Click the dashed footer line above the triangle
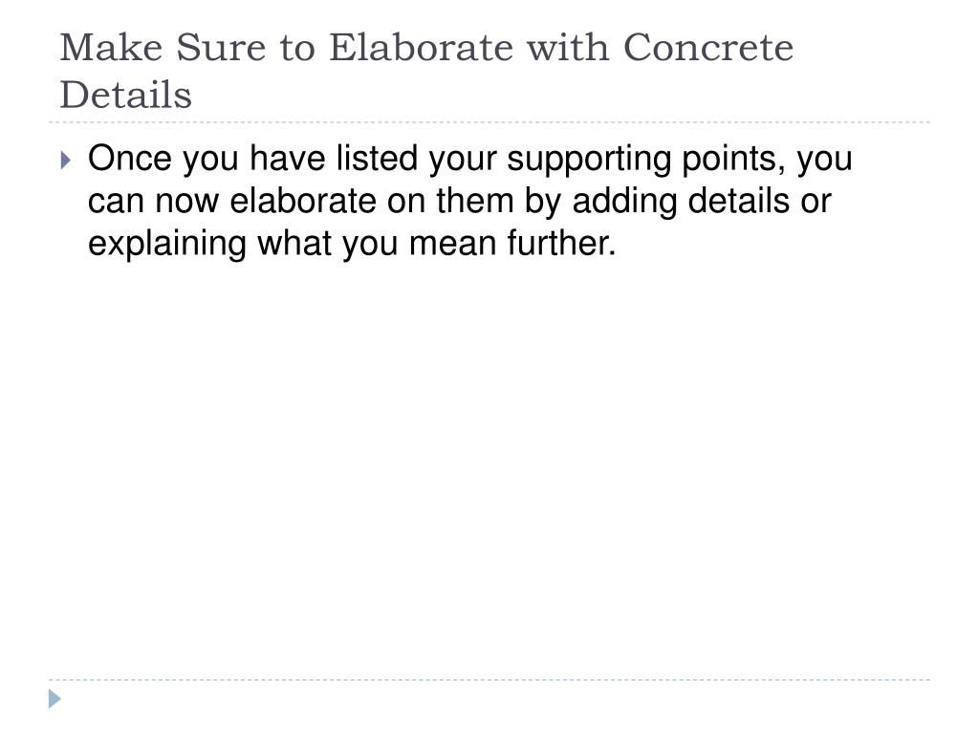 click(489, 680)
